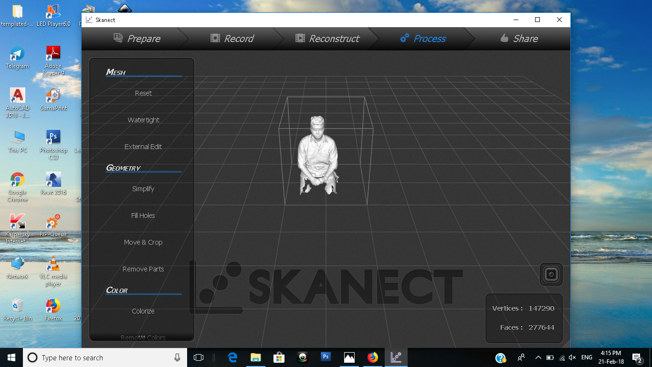
Task: Open the Reconstruct tab
Action: click(327, 39)
